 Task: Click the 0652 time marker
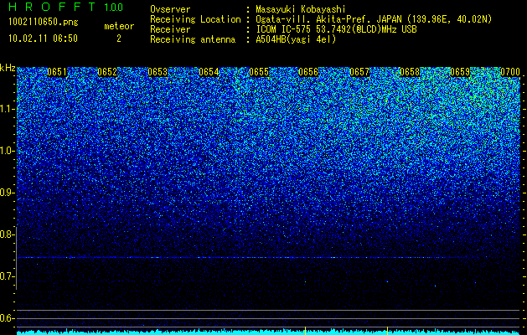pos(107,72)
